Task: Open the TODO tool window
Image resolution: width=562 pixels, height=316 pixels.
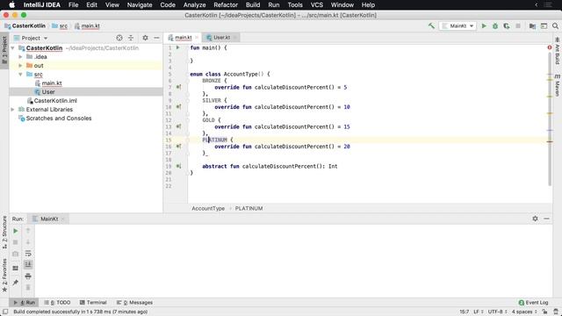Action: coord(57,302)
